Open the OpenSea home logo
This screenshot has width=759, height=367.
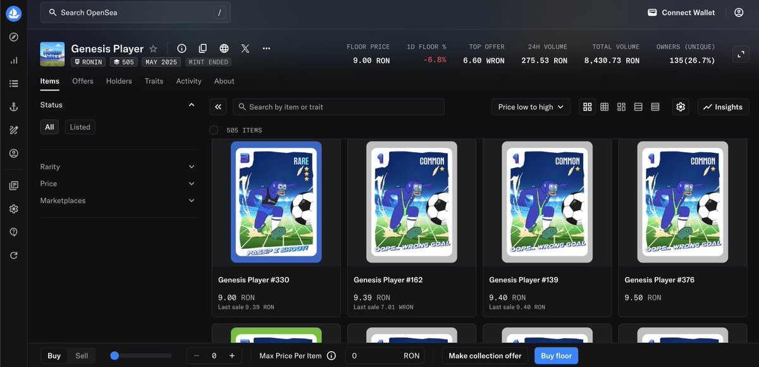coord(14,13)
